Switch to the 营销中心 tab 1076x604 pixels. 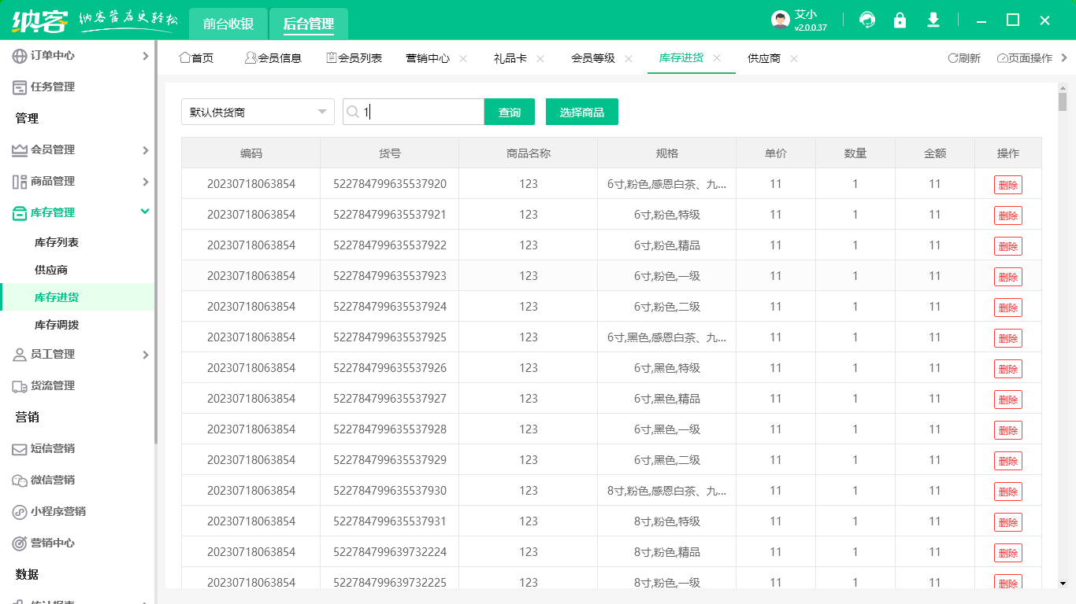pos(428,58)
